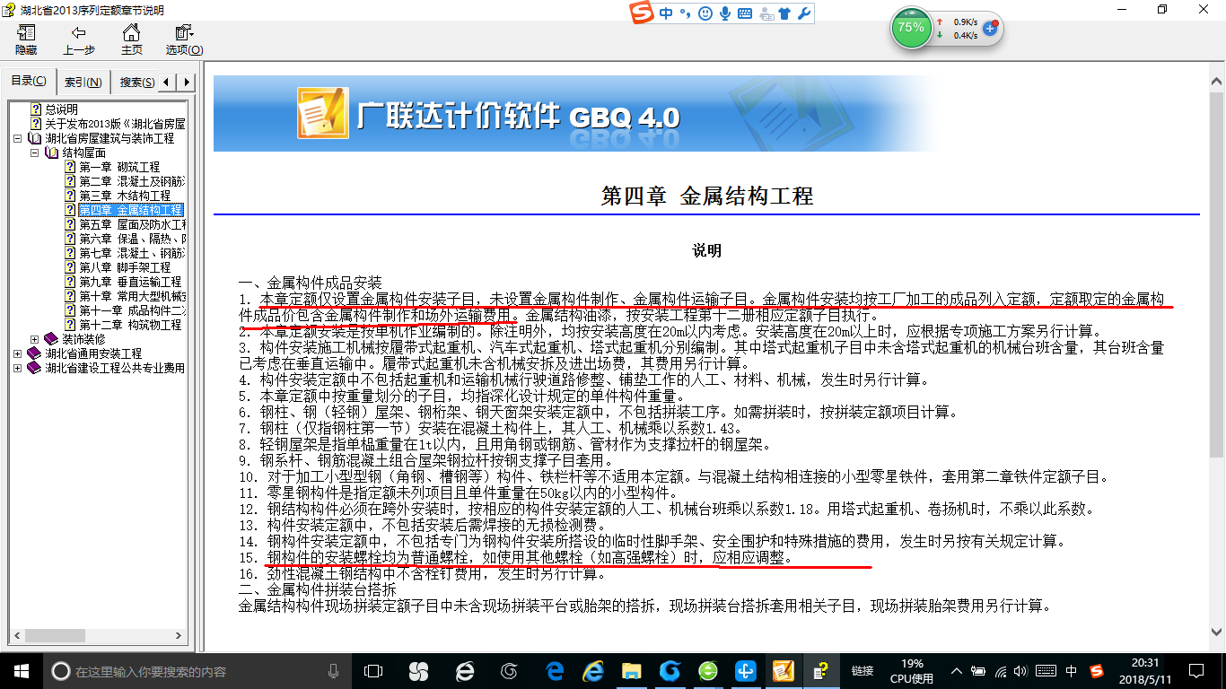Open 第七章 混凝土、钢筋 chapter

coord(132,253)
